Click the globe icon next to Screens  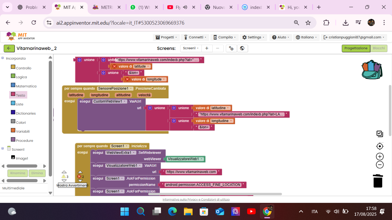click(x=242, y=48)
